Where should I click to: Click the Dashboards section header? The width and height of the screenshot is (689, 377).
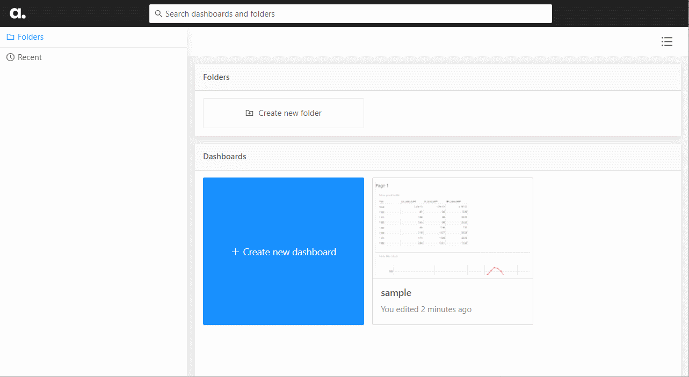[224, 157]
